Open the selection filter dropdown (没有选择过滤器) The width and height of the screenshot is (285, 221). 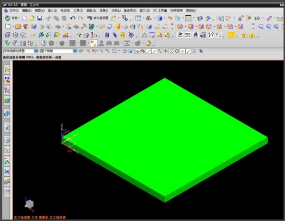(x=21, y=51)
